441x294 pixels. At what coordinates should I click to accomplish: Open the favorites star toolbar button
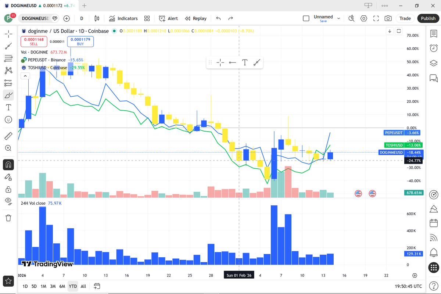pos(8,281)
